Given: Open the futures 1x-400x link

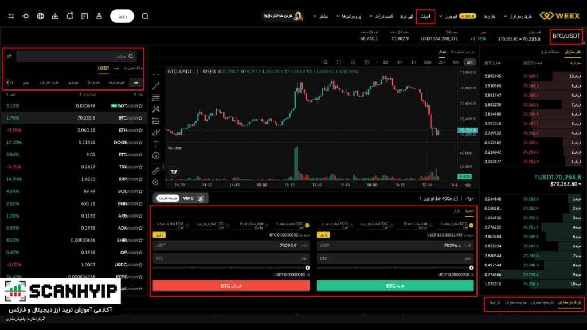Looking at the screenshot, I should click(x=439, y=198).
